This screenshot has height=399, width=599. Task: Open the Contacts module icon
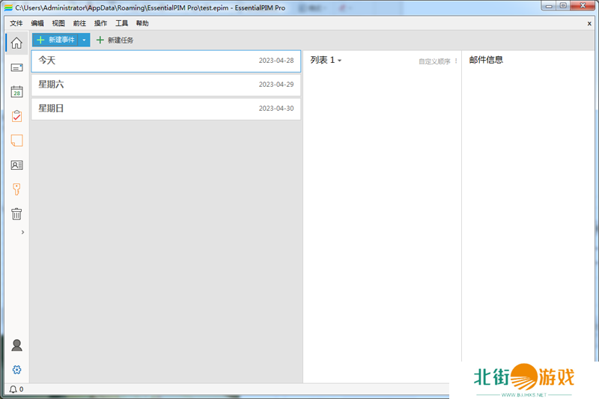pyautogui.click(x=16, y=165)
